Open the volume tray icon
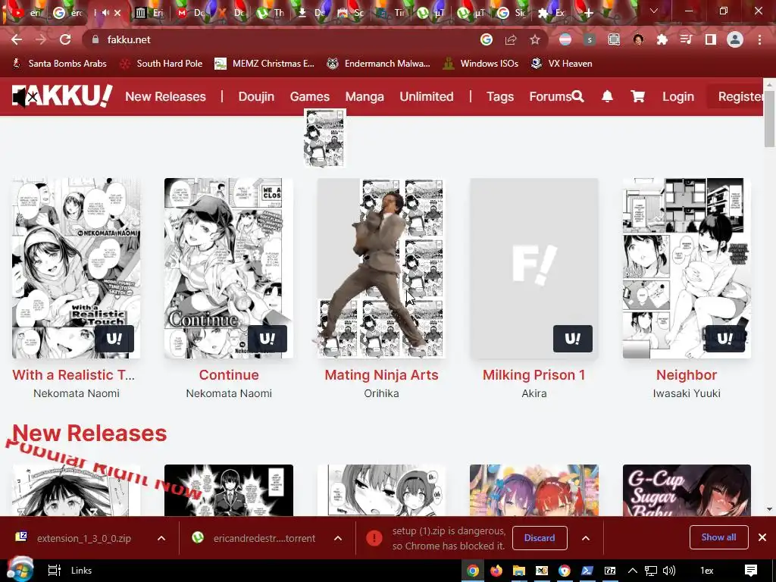The image size is (776, 582). [668, 571]
